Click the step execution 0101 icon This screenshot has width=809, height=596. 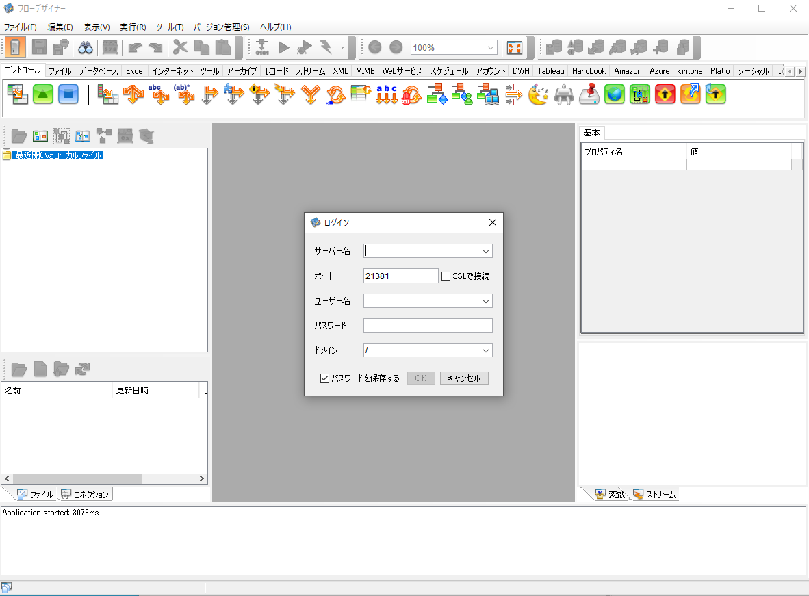tap(262, 47)
